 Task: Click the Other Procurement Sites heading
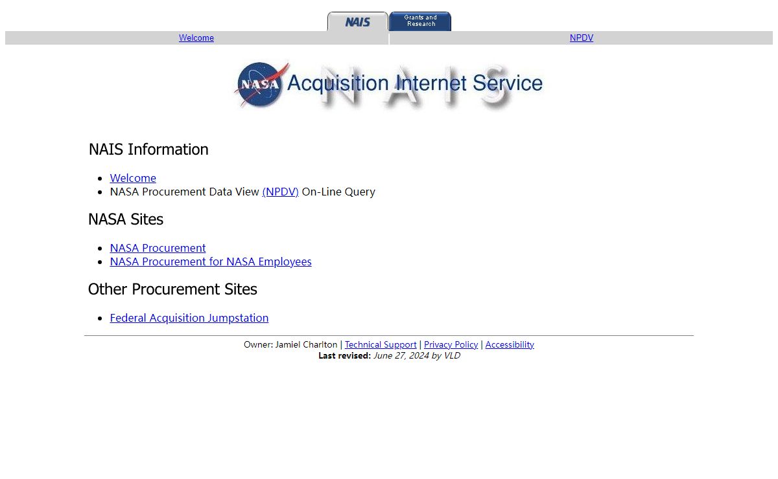coord(172,289)
